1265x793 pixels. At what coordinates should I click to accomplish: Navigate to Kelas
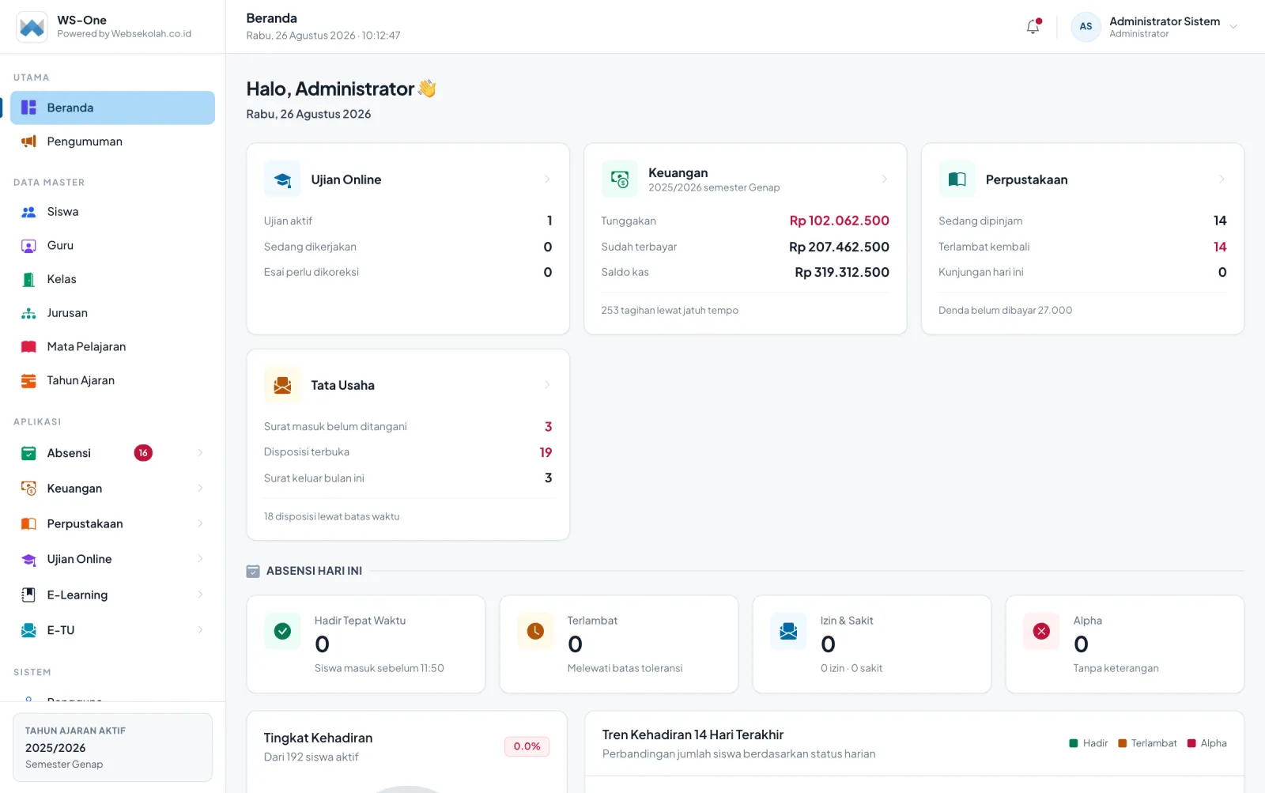(112, 279)
